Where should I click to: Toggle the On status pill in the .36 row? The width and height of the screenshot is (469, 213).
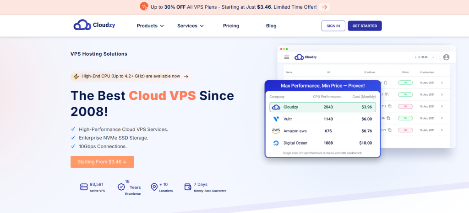click(405, 118)
